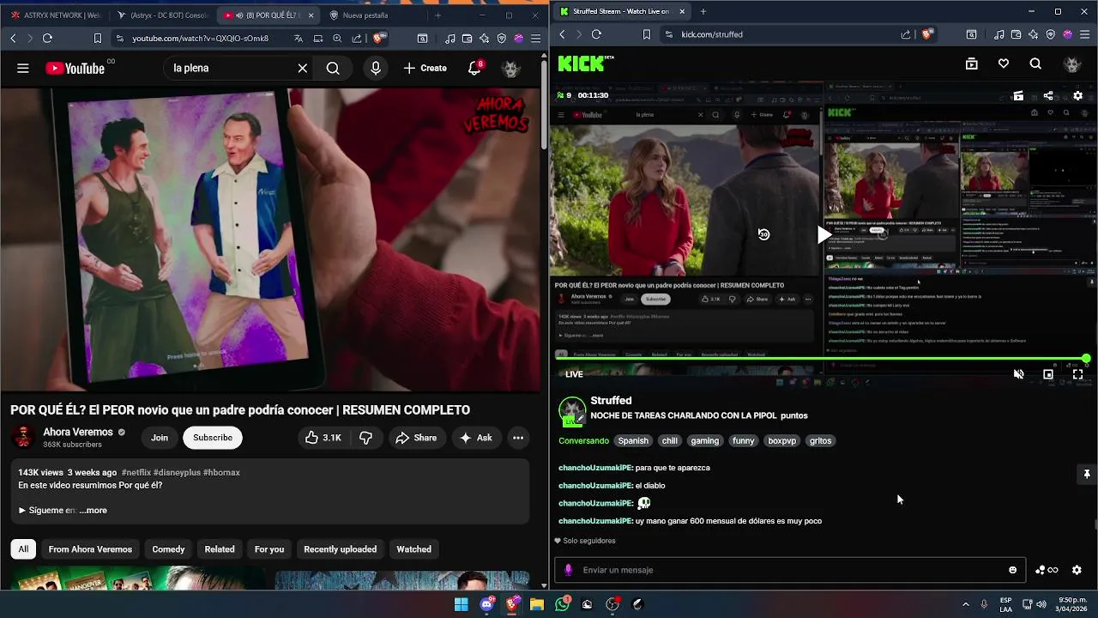Click the Share button under the video

coord(416,438)
